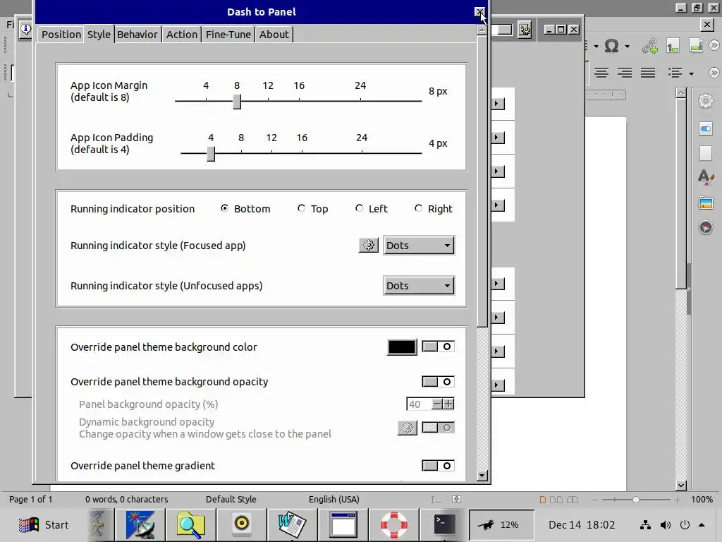Toggle the unordered list icon in Writer

pos(675,73)
